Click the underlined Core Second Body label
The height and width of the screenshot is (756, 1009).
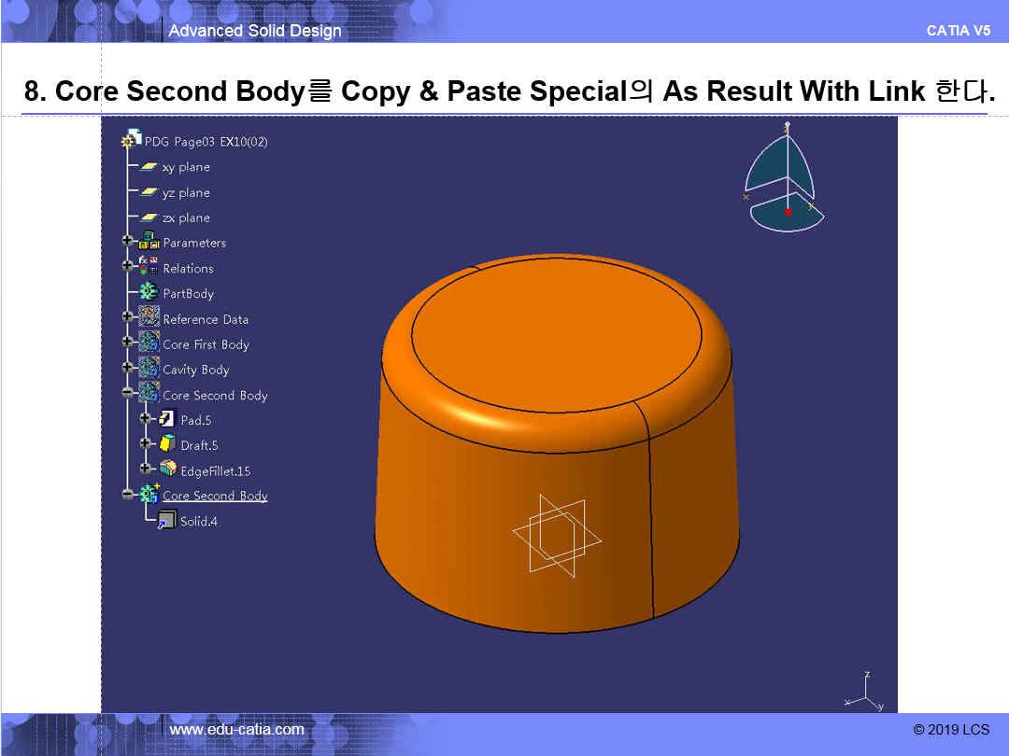(x=215, y=496)
